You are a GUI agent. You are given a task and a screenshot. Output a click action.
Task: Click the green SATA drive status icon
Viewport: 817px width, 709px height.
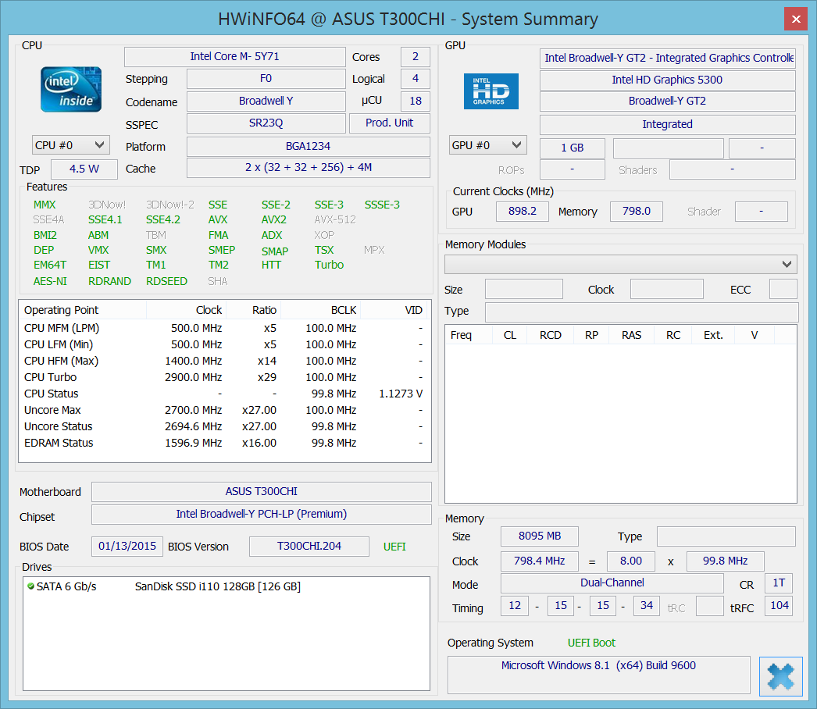tap(30, 586)
